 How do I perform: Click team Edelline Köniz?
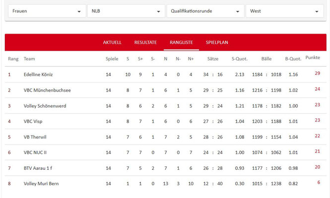[x=38, y=74]
